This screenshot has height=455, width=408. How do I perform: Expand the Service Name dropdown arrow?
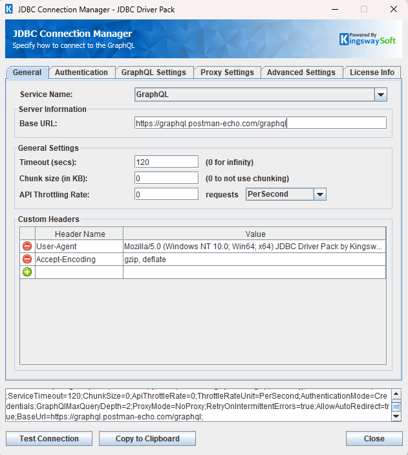point(380,94)
